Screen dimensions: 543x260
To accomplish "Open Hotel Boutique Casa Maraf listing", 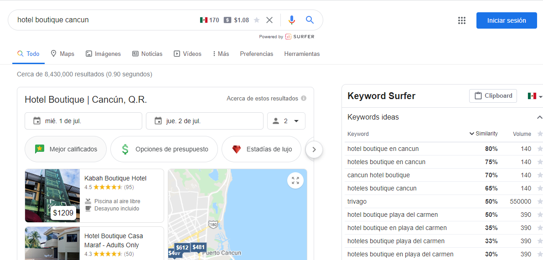I will tap(114, 240).
